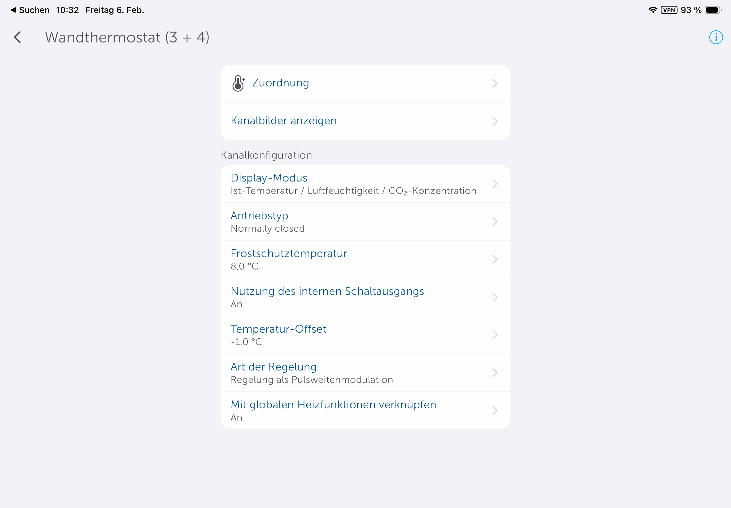This screenshot has width=731, height=508.
Task: Tap the back arrow icon
Action: tap(18, 37)
